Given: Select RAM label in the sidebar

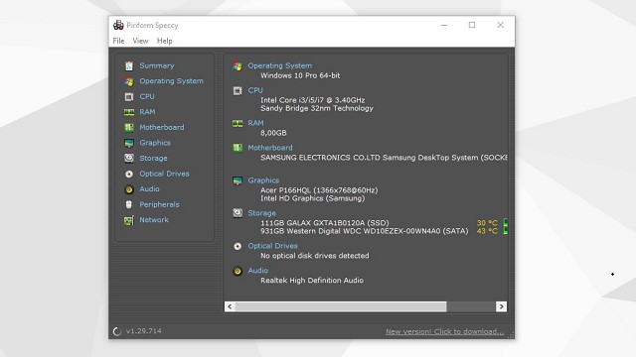Looking at the screenshot, I should (147, 112).
